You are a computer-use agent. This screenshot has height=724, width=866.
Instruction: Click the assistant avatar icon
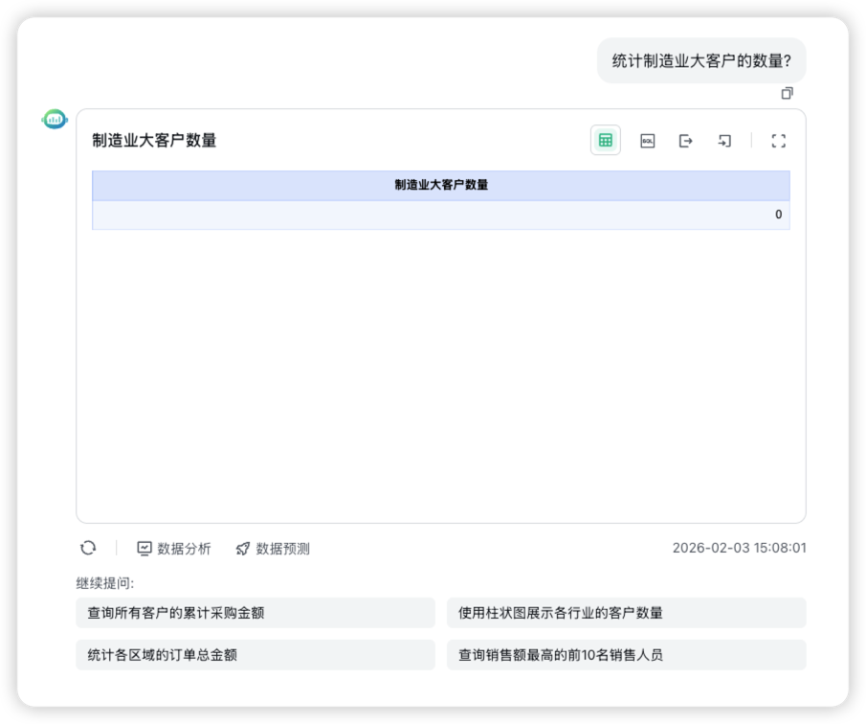coord(54,119)
